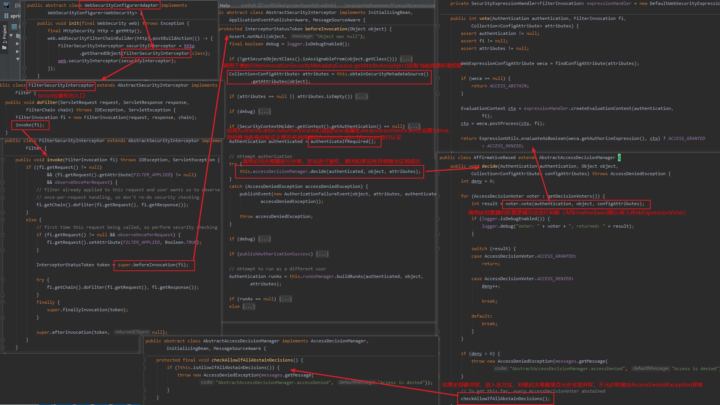Click the underlined web variable reference

point(62,61)
